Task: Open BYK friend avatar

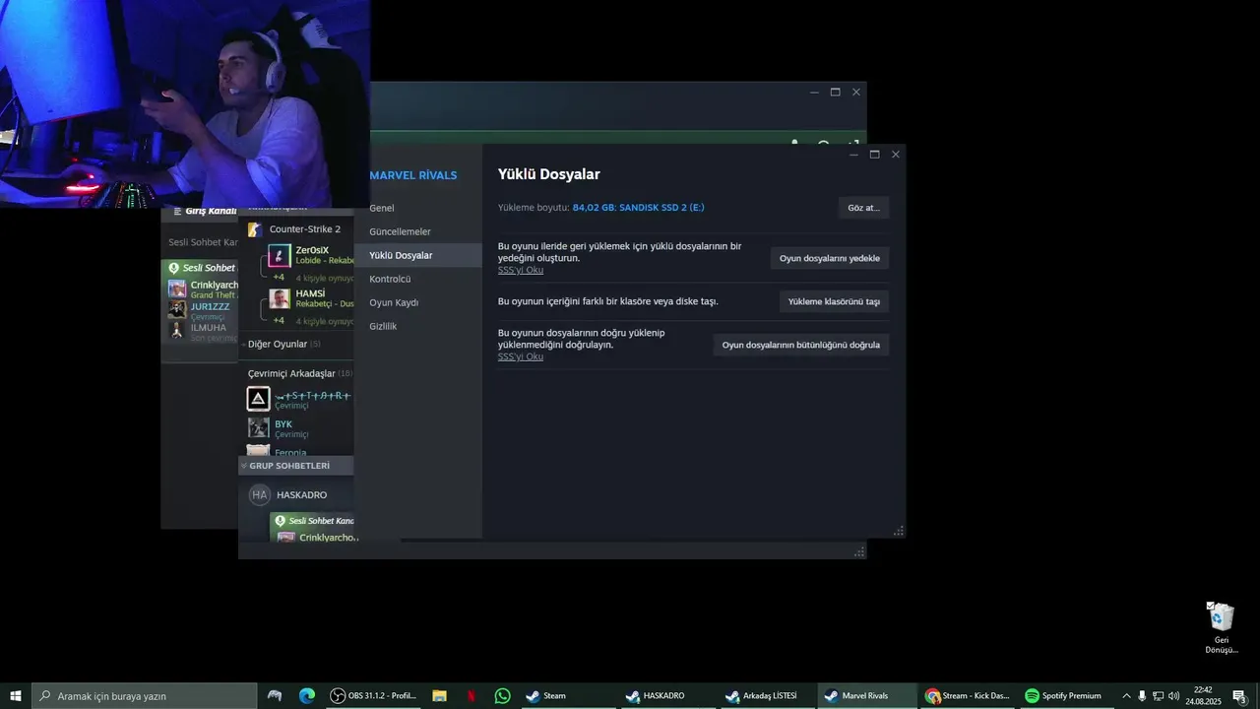Action: pos(258,428)
